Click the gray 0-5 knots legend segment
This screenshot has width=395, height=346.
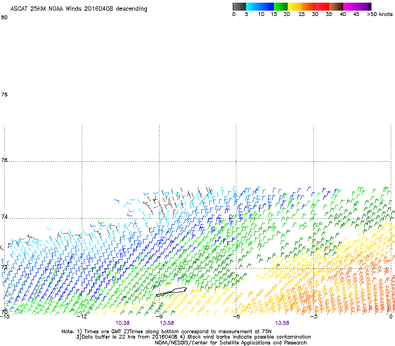(239, 6)
